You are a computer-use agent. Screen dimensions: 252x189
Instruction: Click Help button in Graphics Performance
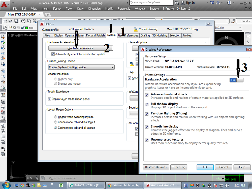[x=242, y=167]
